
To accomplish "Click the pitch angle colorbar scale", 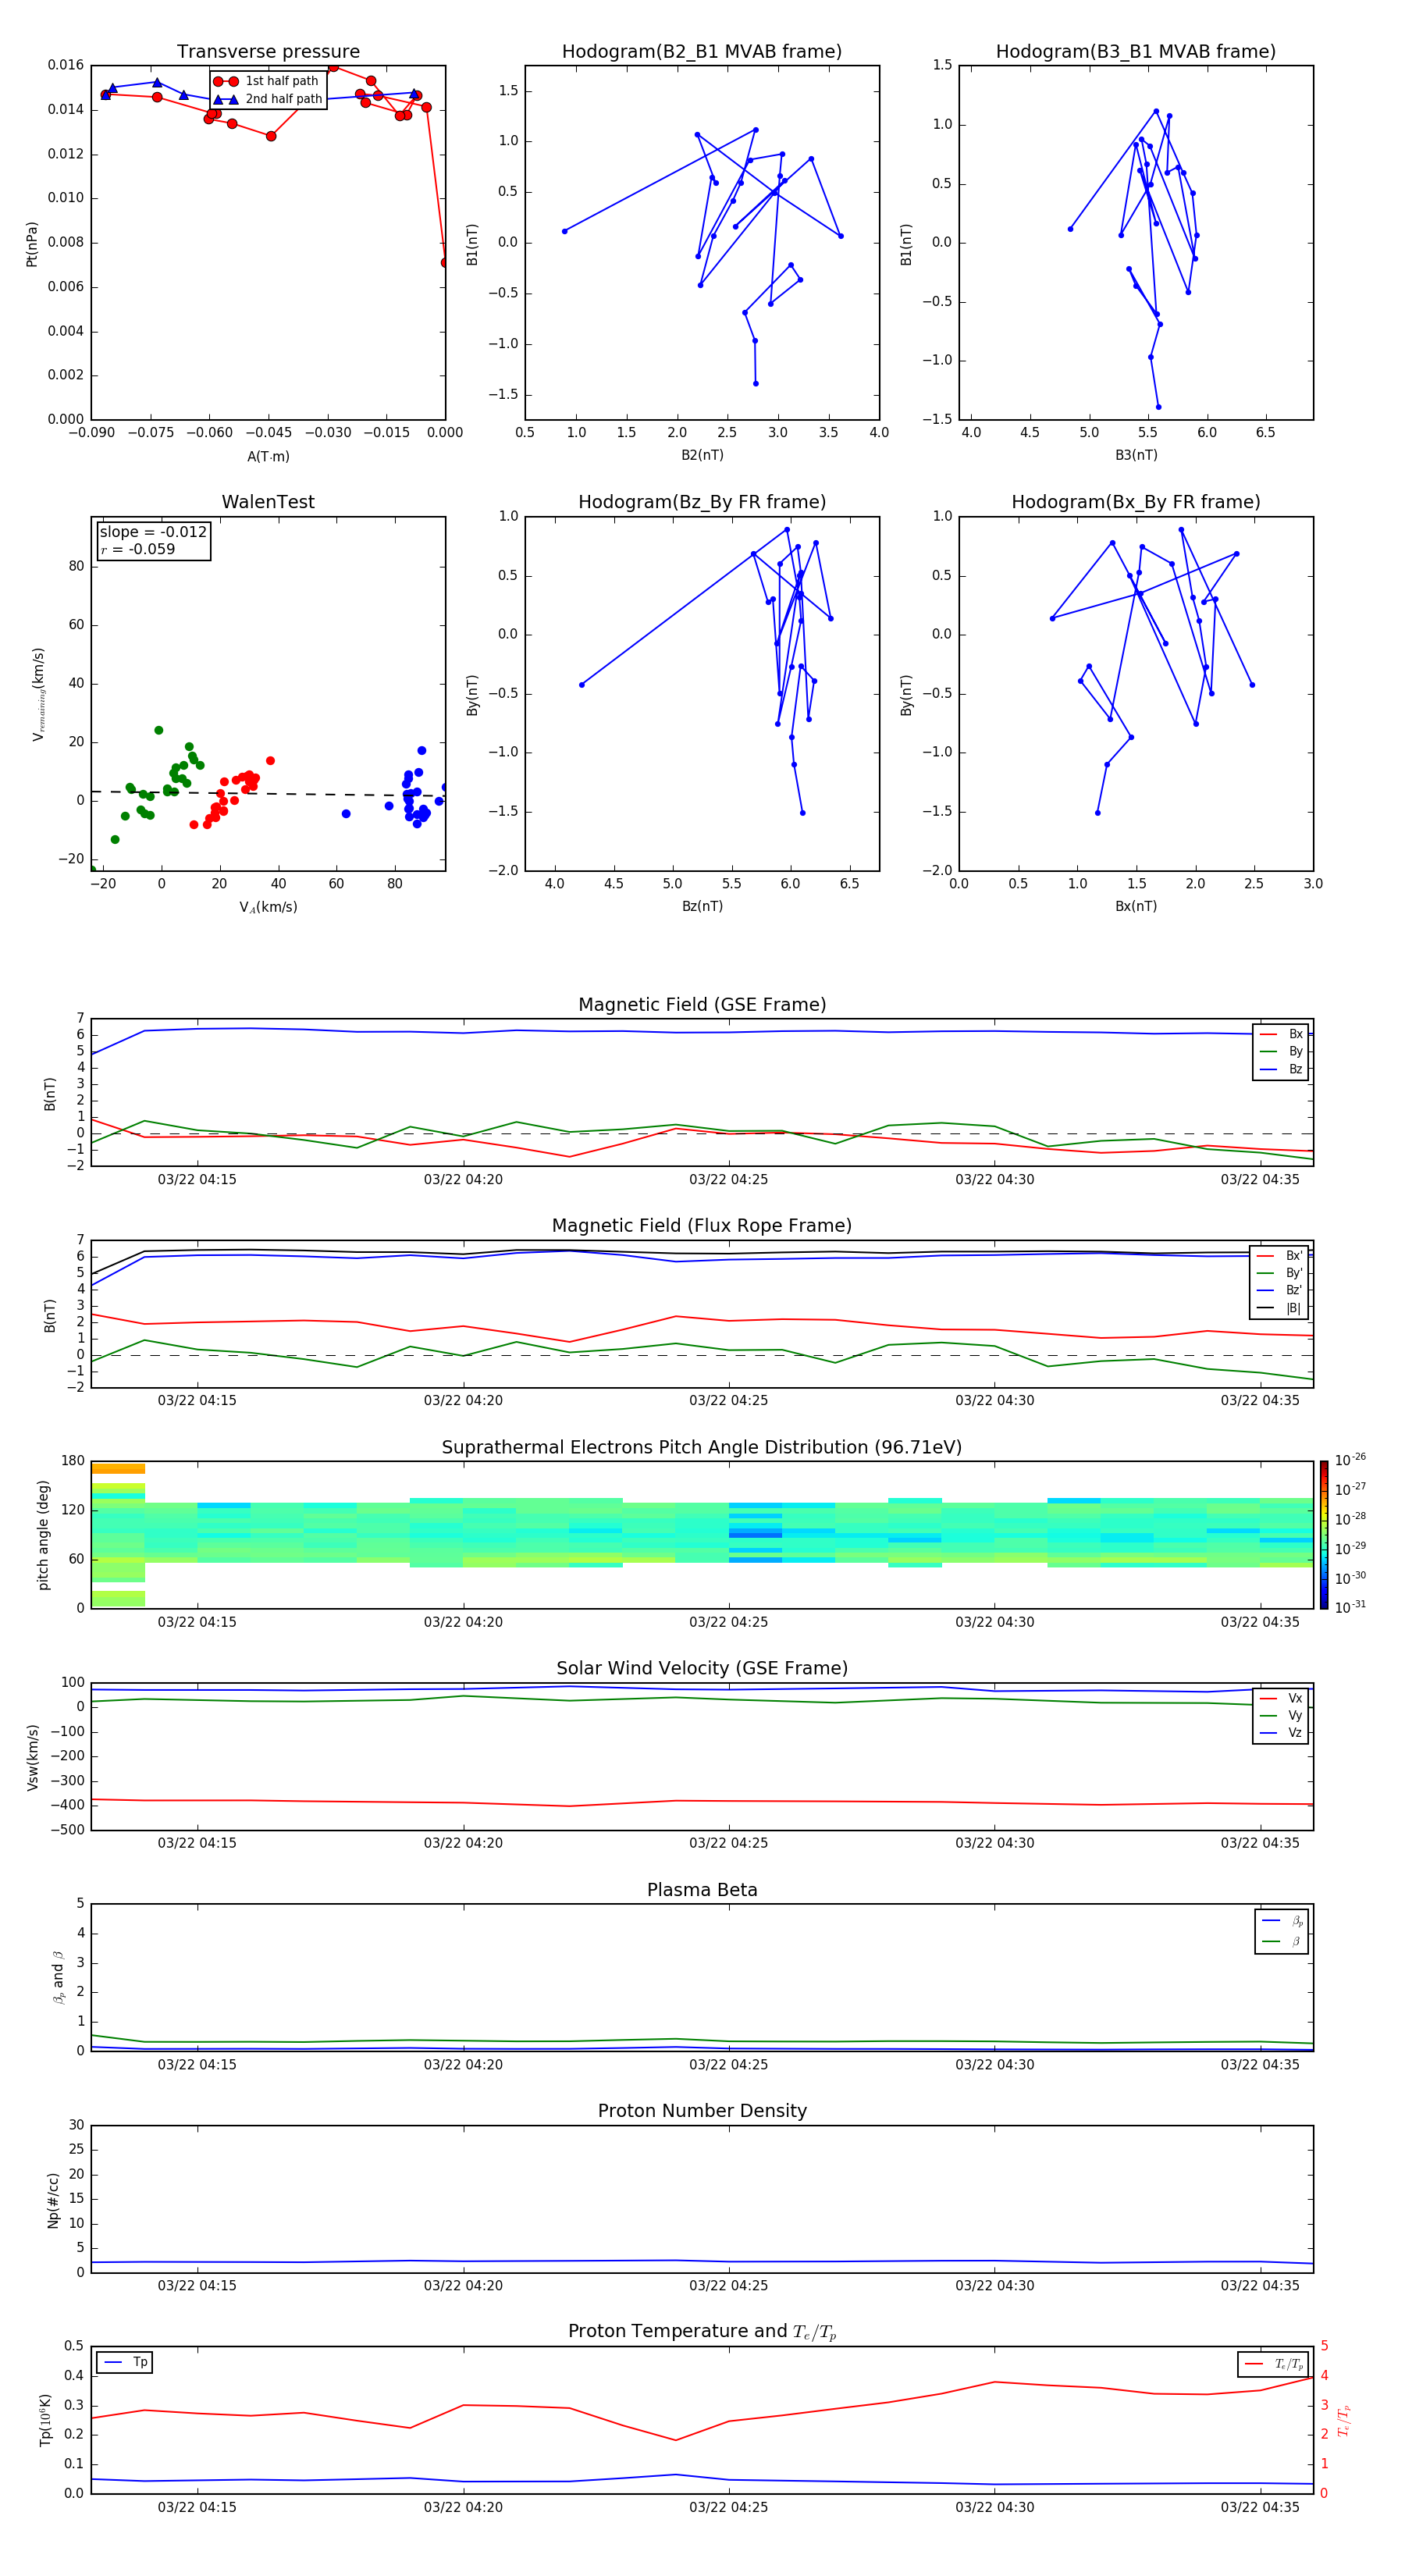I will [x=1324, y=1535].
